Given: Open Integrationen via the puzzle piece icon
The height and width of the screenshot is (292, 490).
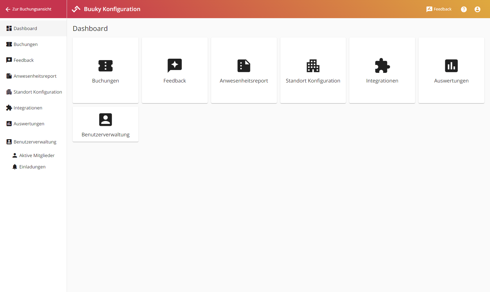Looking at the screenshot, I should click(382, 66).
